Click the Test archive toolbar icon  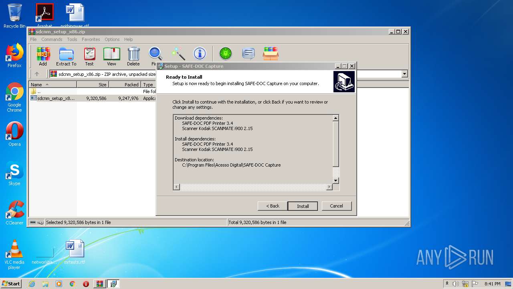click(x=89, y=57)
